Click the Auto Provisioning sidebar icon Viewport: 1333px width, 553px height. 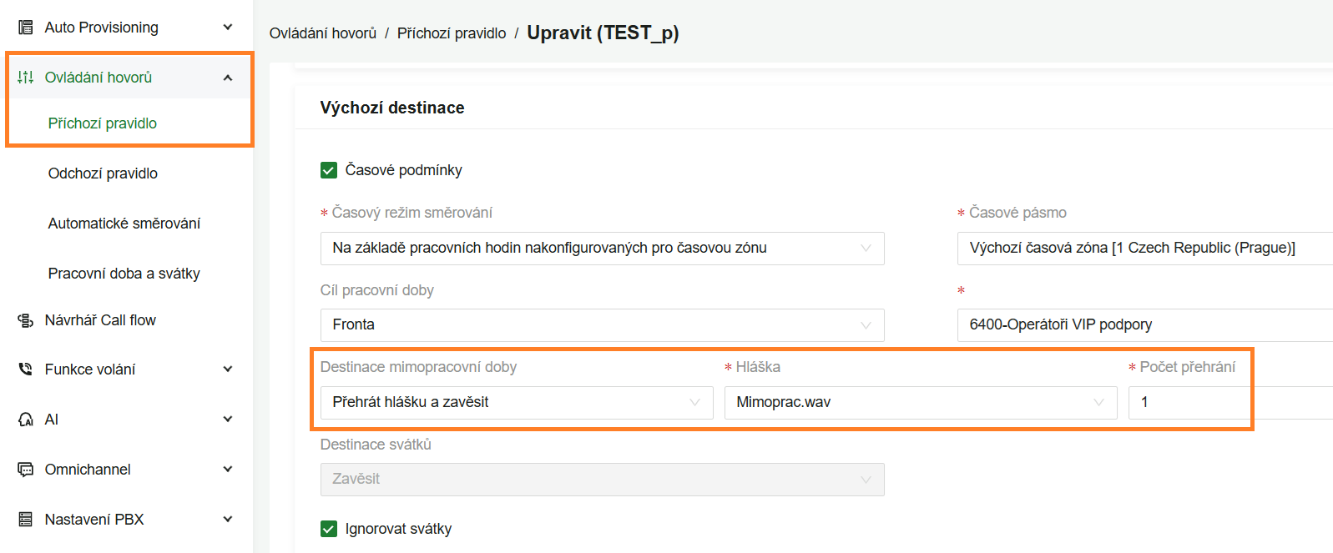26,28
